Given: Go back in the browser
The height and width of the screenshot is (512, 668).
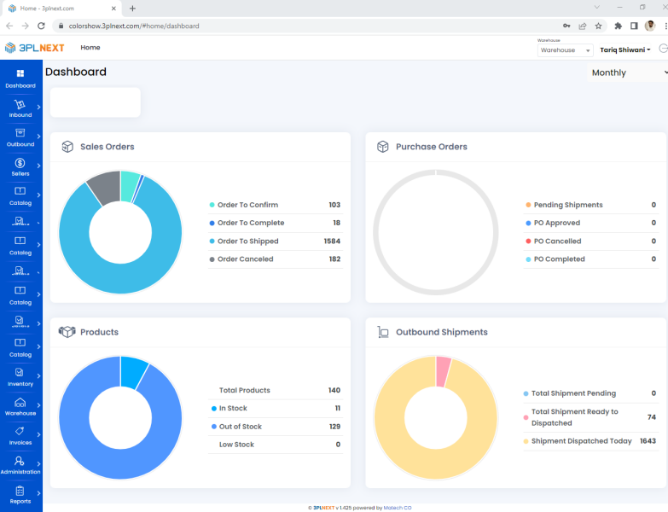Looking at the screenshot, I should (x=9, y=26).
